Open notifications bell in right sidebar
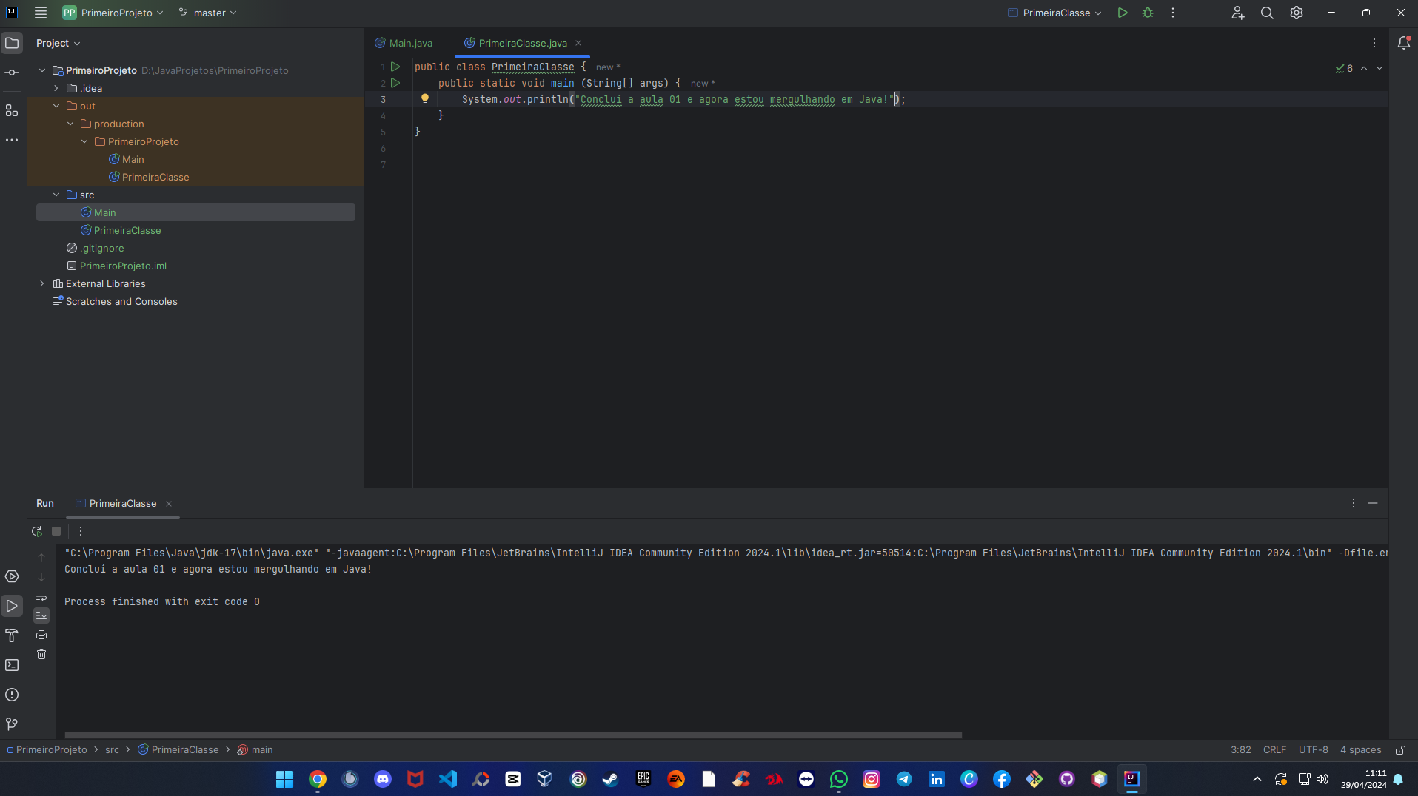The height and width of the screenshot is (796, 1418). coord(1403,43)
